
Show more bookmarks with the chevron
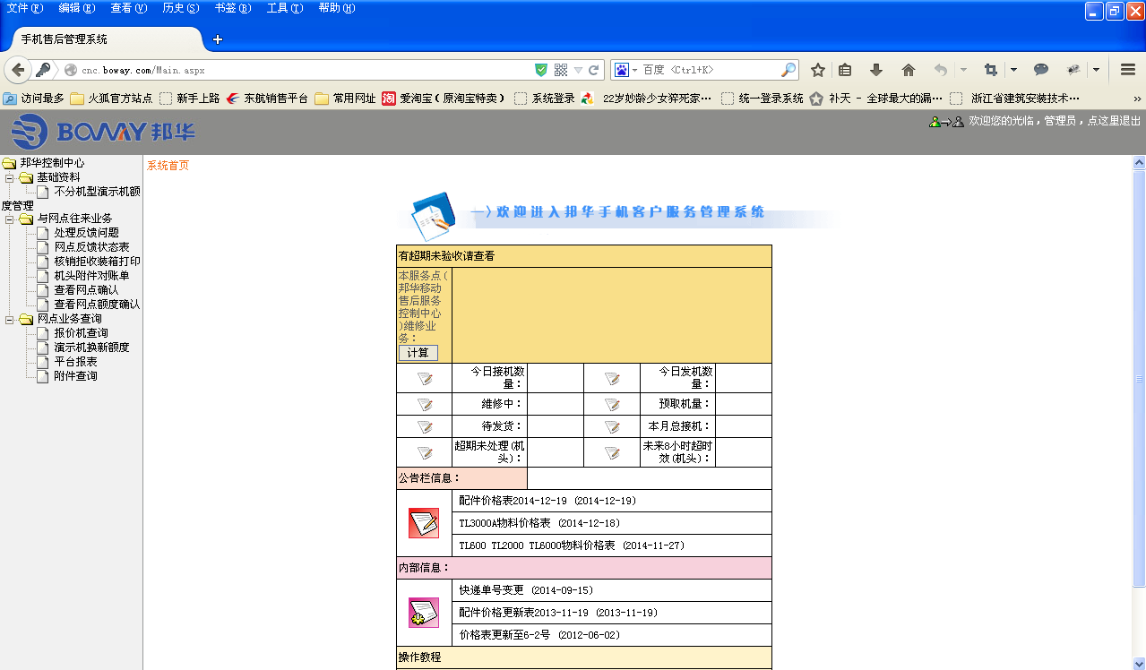click(1137, 99)
